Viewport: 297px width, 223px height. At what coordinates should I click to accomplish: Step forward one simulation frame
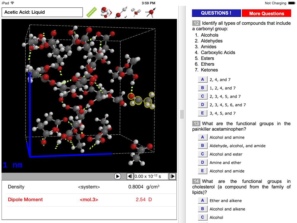pos(172,176)
